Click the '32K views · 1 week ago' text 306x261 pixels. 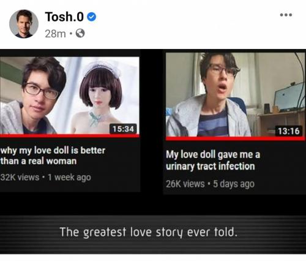(x=45, y=177)
